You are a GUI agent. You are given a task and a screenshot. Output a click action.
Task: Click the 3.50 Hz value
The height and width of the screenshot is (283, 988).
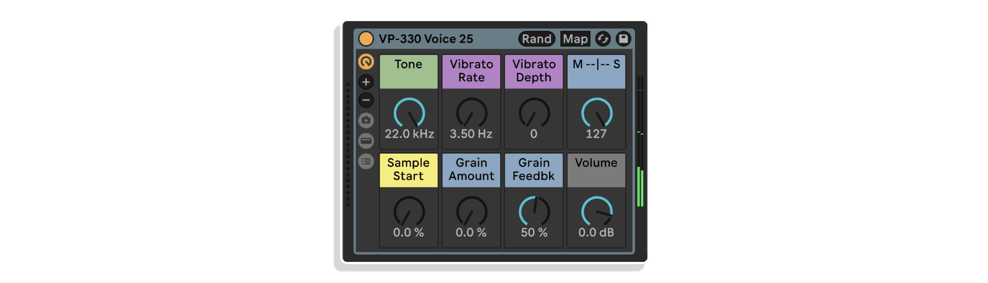471,134
